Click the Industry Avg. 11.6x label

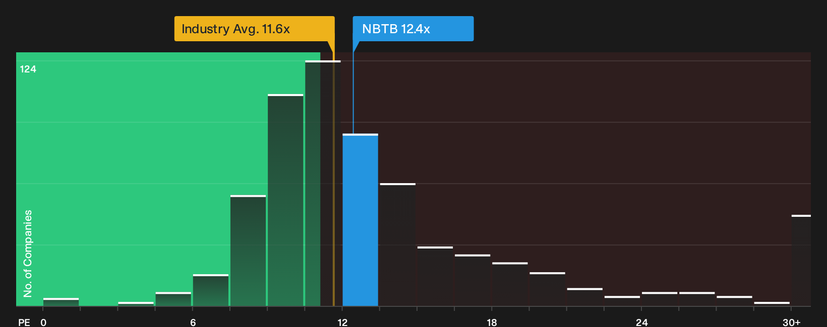(254, 29)
